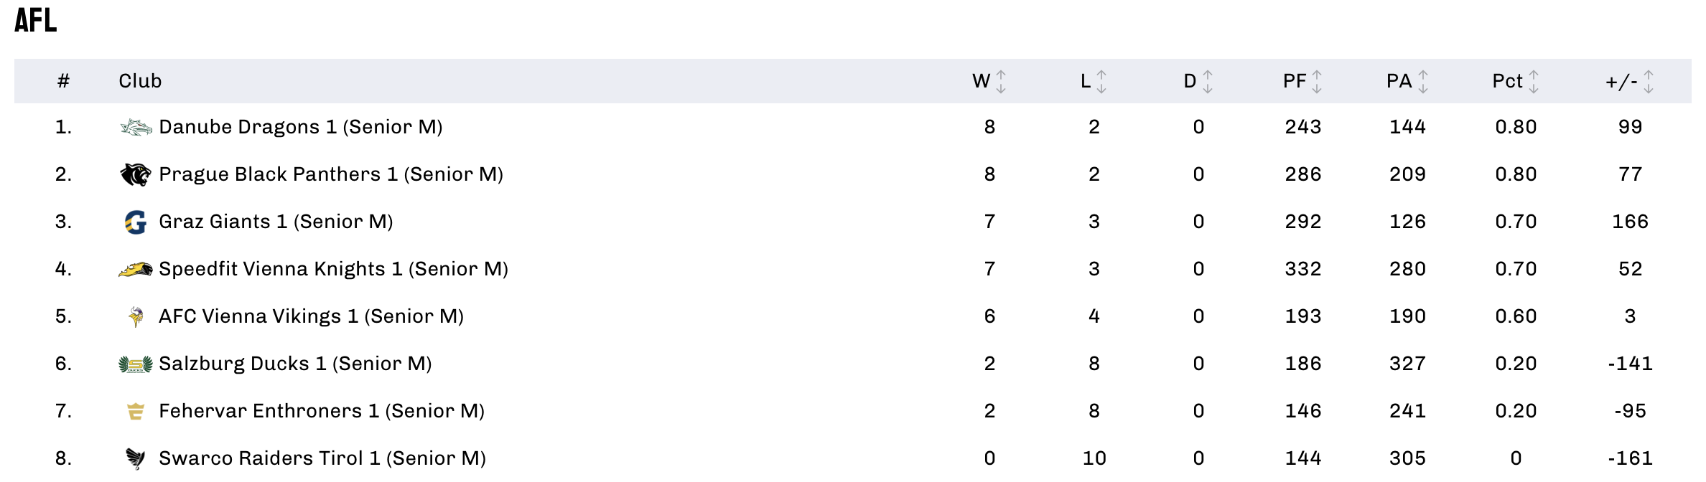This screenshot has width=1706, height=482.
Task: Open the Graz Giants logo icon
Action: point(136,222)
